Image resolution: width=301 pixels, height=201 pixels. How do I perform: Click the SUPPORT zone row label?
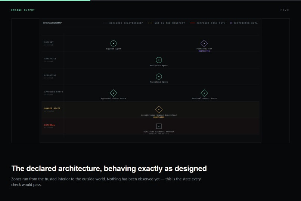pos(49,42)
